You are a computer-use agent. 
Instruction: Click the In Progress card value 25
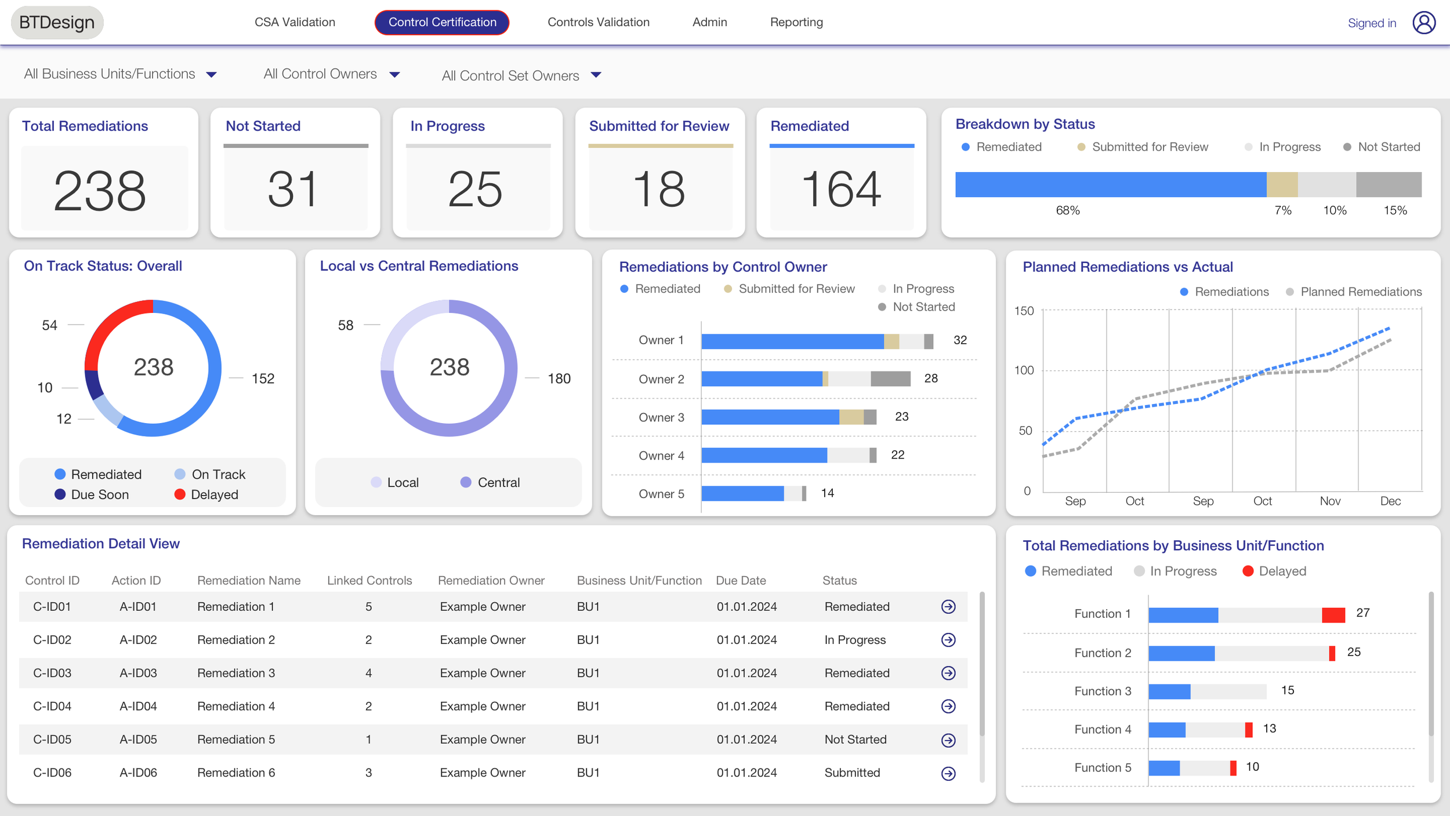[x=476, y=189]
